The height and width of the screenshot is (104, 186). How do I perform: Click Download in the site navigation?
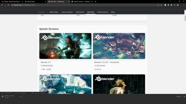[42, 12]
